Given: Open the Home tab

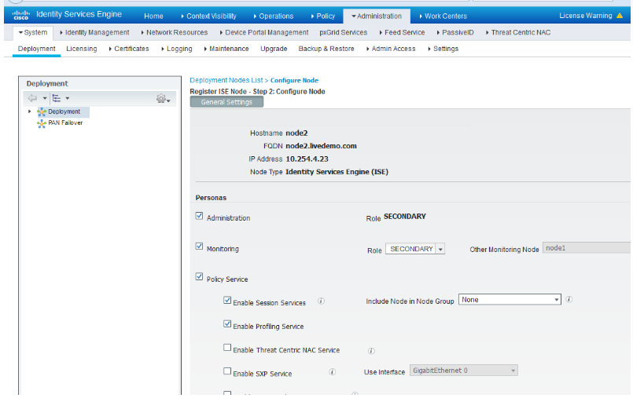Looking at the screenshot, I should pos(154,16).
